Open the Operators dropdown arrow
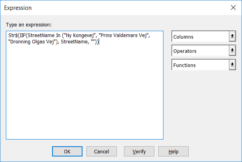This screenshot has height=162, width=242. (232, 51)
